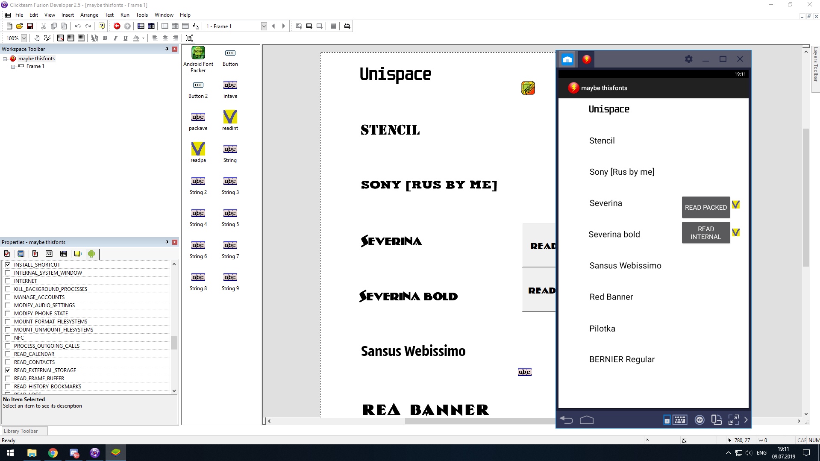Open the Android tab in Properties panel
The height and width of the screenshot is (461, 820).
click(91, 254)
